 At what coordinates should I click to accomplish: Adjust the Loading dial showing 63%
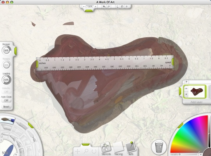point(6,80)
